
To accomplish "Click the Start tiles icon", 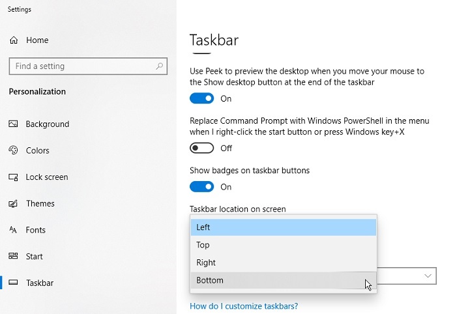I will tap(13, 256).
